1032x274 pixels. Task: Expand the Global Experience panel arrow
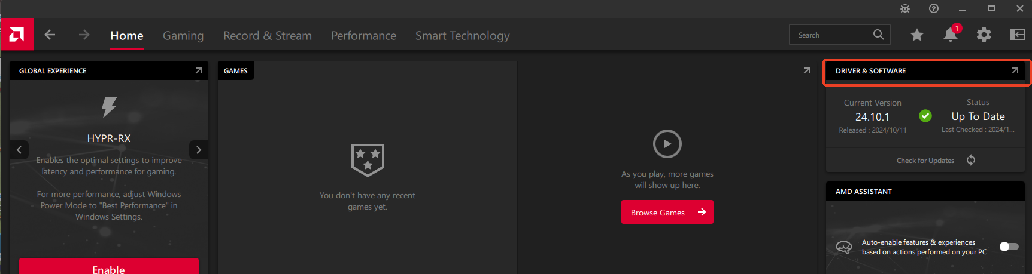[x=199, y=70]
